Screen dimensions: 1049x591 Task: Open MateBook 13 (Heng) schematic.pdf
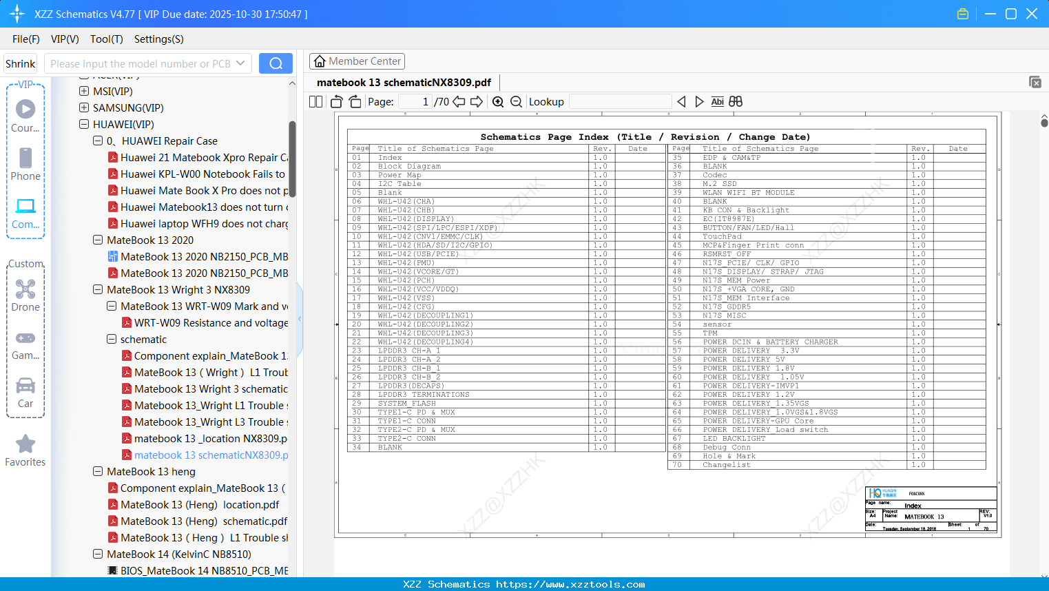[198, 521]
